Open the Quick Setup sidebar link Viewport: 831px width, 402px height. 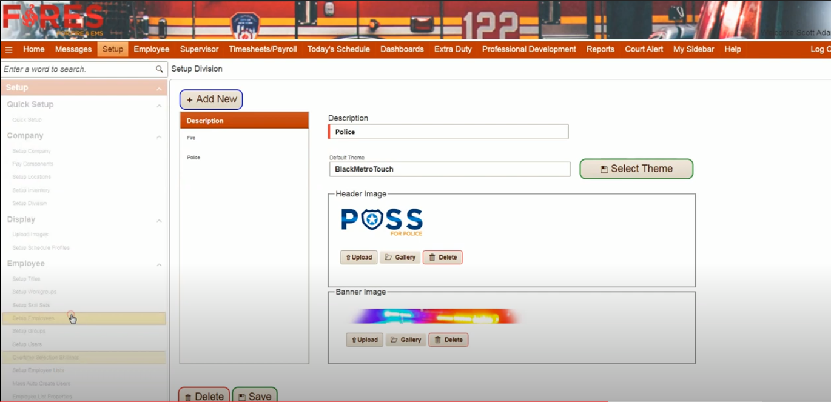tap(27, 120)
